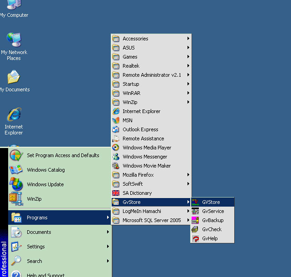The image size is (291, 277).
Task: Launch Windows Update
Action: click(59, 184)
